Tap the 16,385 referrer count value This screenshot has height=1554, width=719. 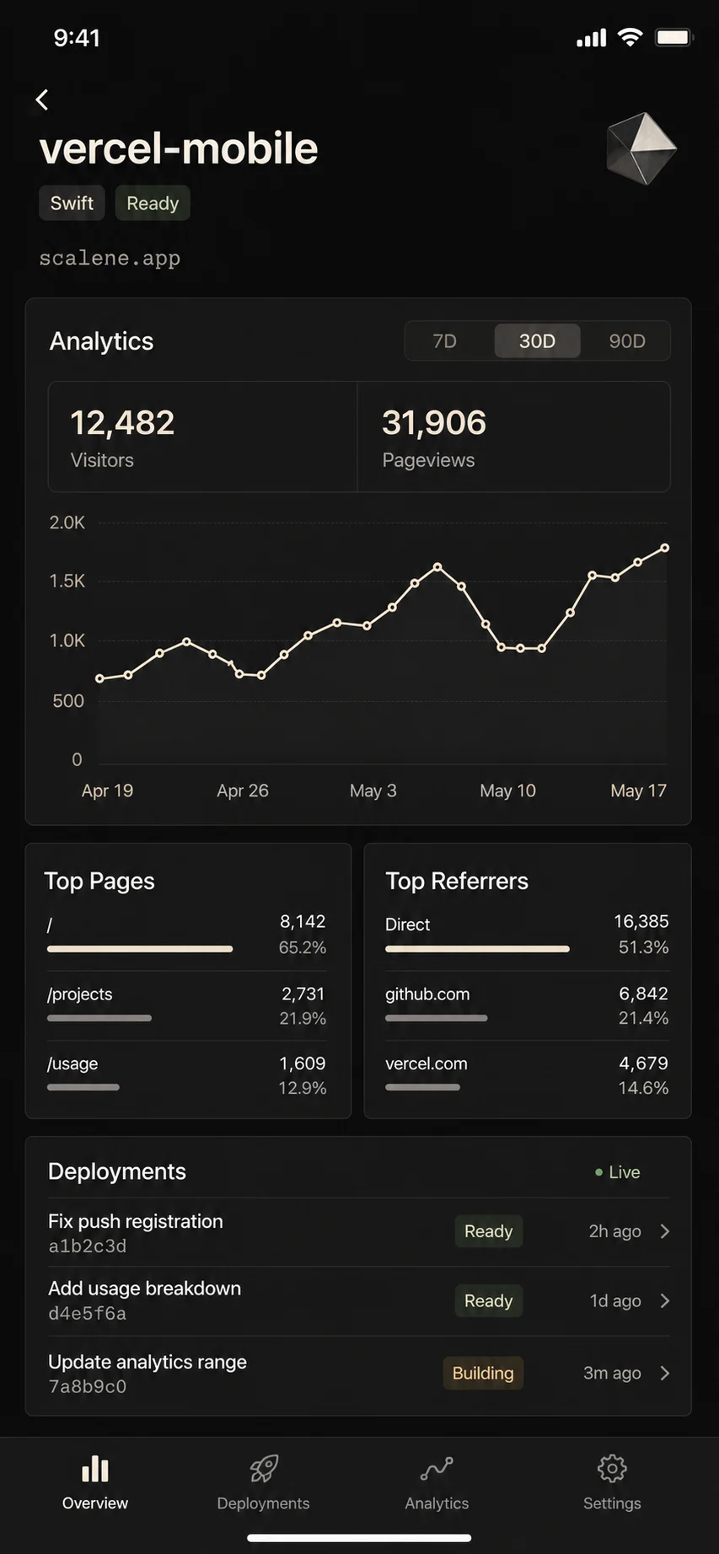point(641,922)
